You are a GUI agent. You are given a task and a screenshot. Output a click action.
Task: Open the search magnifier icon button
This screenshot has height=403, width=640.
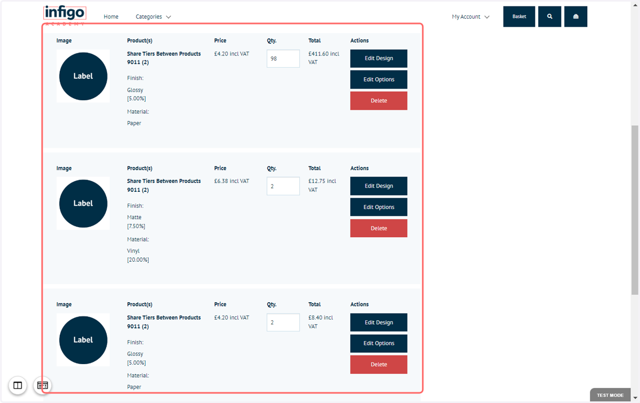click(x=550, y=17)
